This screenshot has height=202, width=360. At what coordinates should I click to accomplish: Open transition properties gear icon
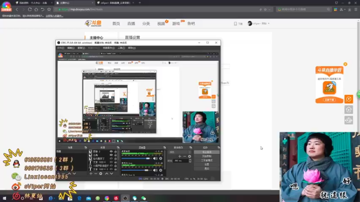(x=189, y=156)
